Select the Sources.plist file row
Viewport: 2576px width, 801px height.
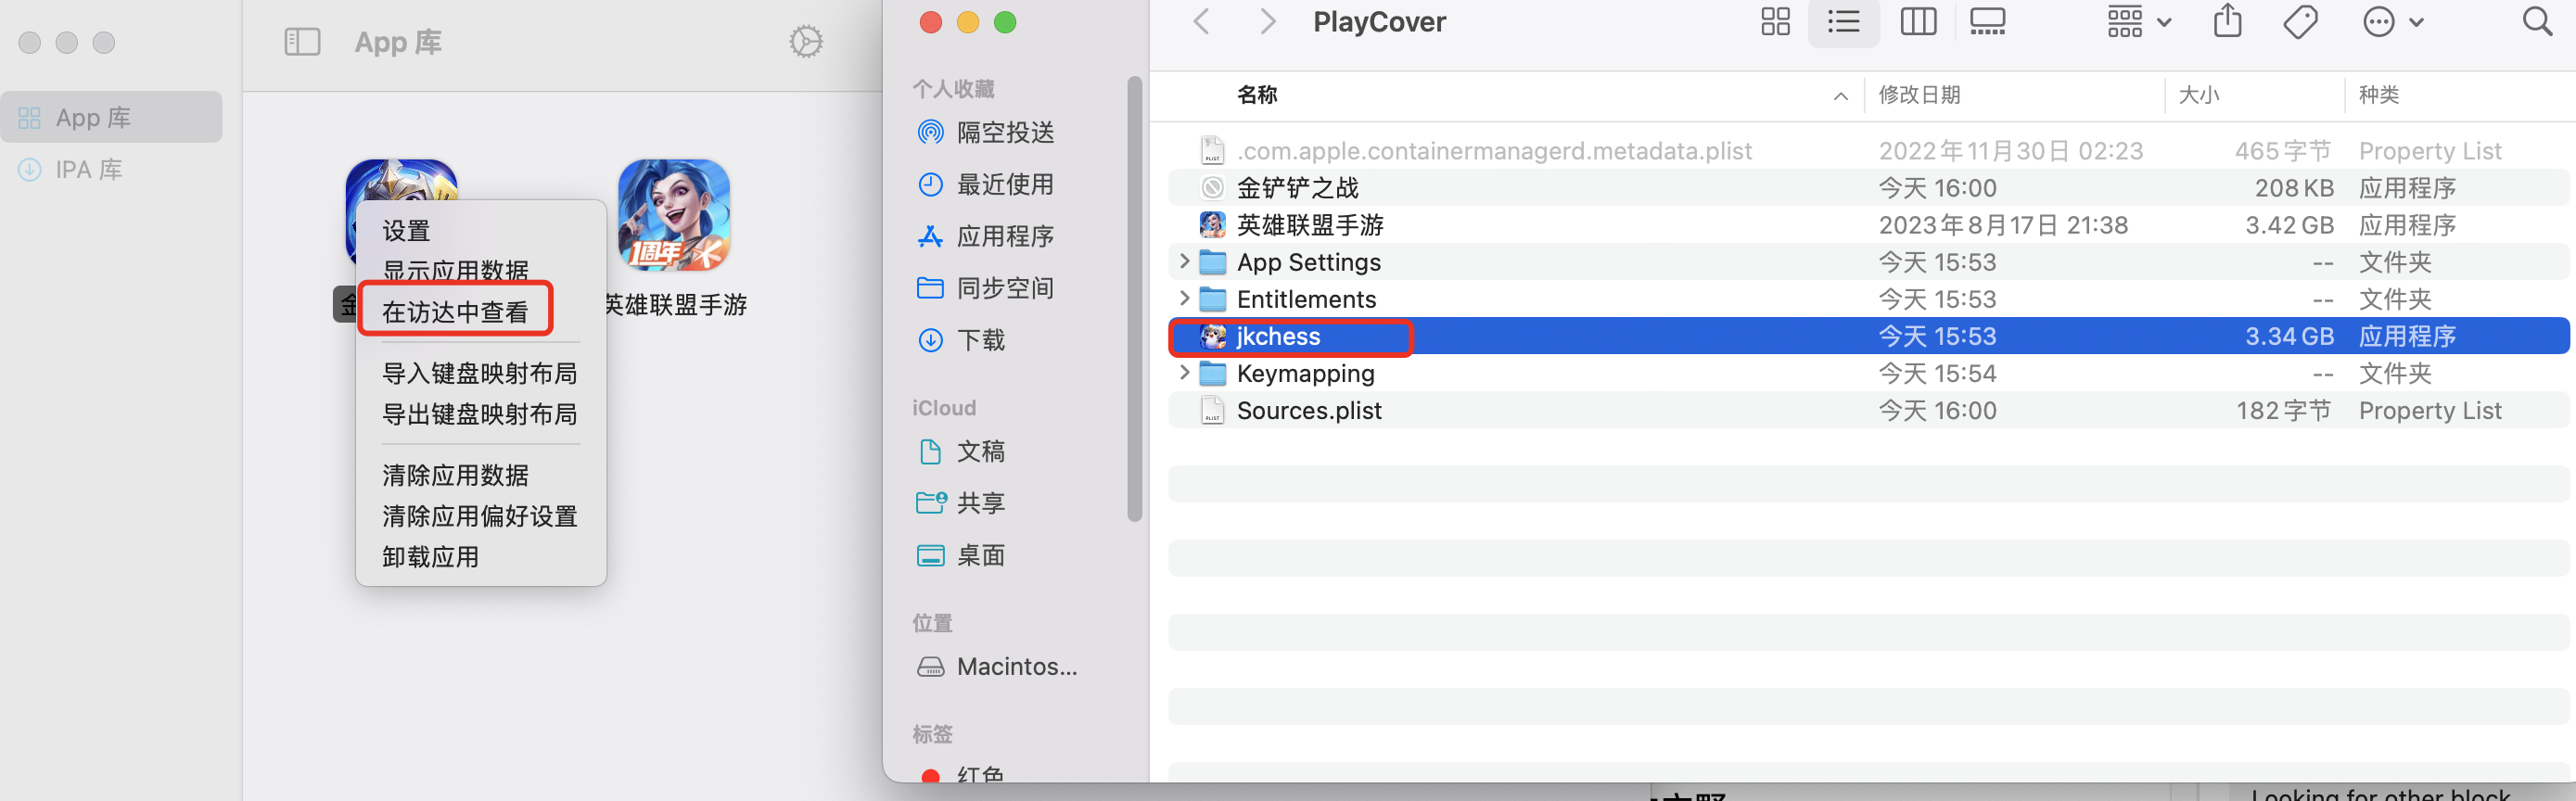pos(1308,411)
